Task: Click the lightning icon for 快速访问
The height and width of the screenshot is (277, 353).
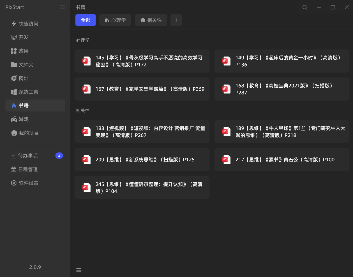Action: [14, 24]
